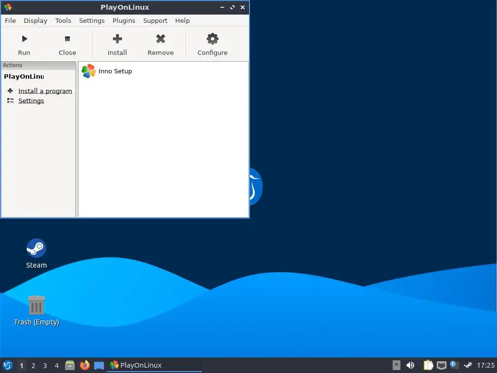Click the Actions panel header

coord(38,66)
